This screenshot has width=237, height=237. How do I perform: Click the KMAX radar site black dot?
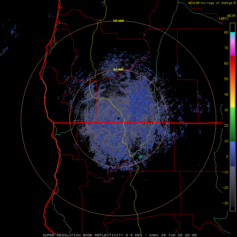click(x=118, y=118)
